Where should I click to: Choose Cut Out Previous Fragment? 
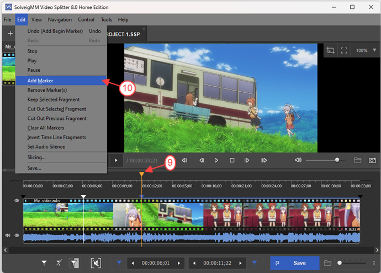[61, 118]
